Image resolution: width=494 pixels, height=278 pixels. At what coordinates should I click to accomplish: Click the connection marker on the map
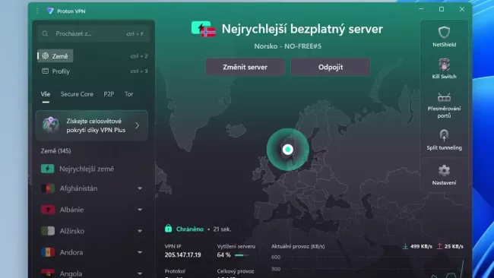(287, 149)
